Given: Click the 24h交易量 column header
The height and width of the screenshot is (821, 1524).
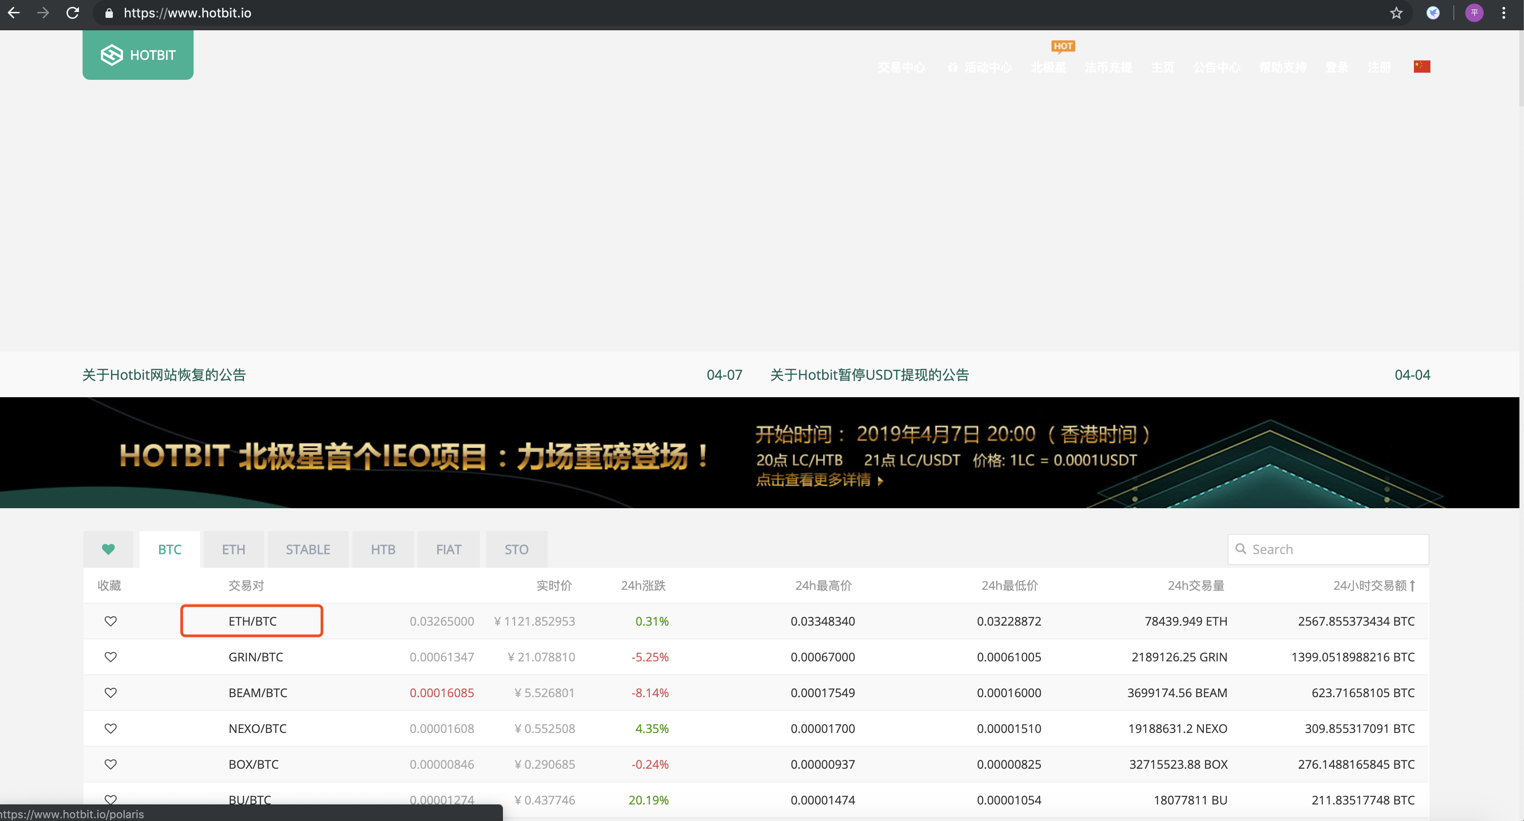Looking at the screenshot, I should pos(1196,586).
